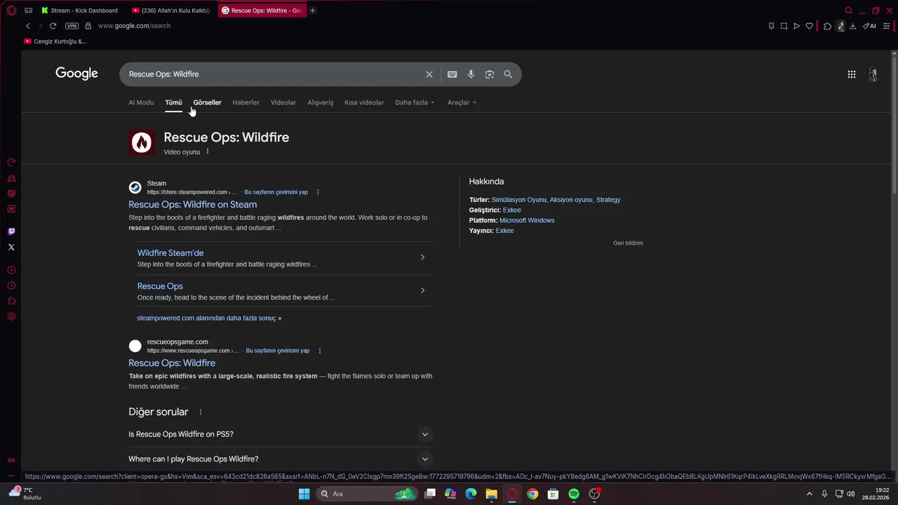The width and height of the screenshot is (898, 505).
Task: Open the on-screen keyboard input tool
Action: pos(453,74)
